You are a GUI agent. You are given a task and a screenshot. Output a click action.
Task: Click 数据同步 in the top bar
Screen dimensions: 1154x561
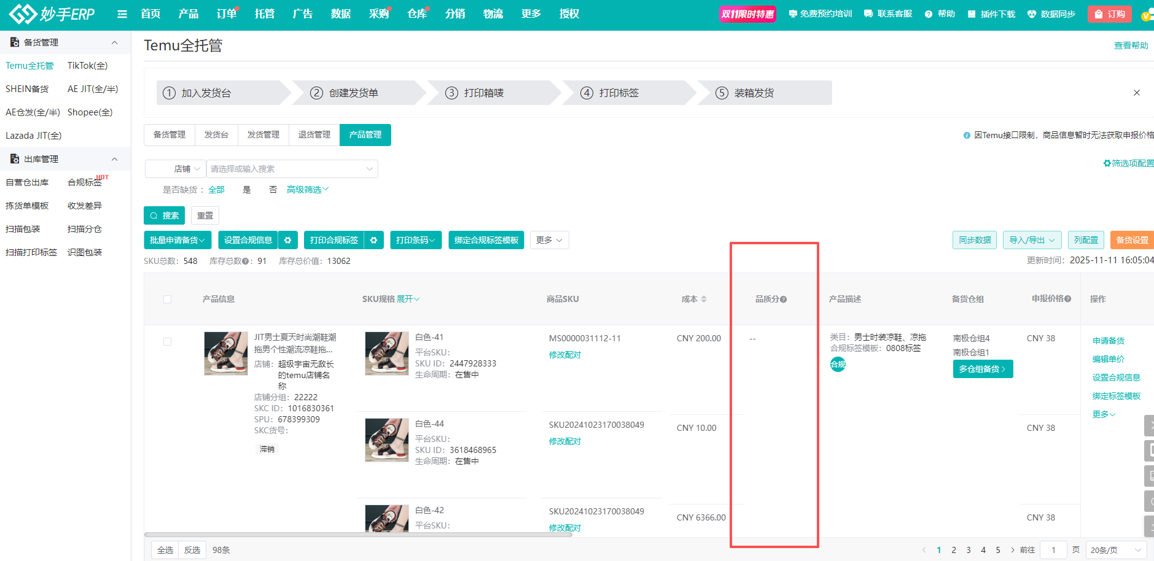click(x=1051, y=14)
